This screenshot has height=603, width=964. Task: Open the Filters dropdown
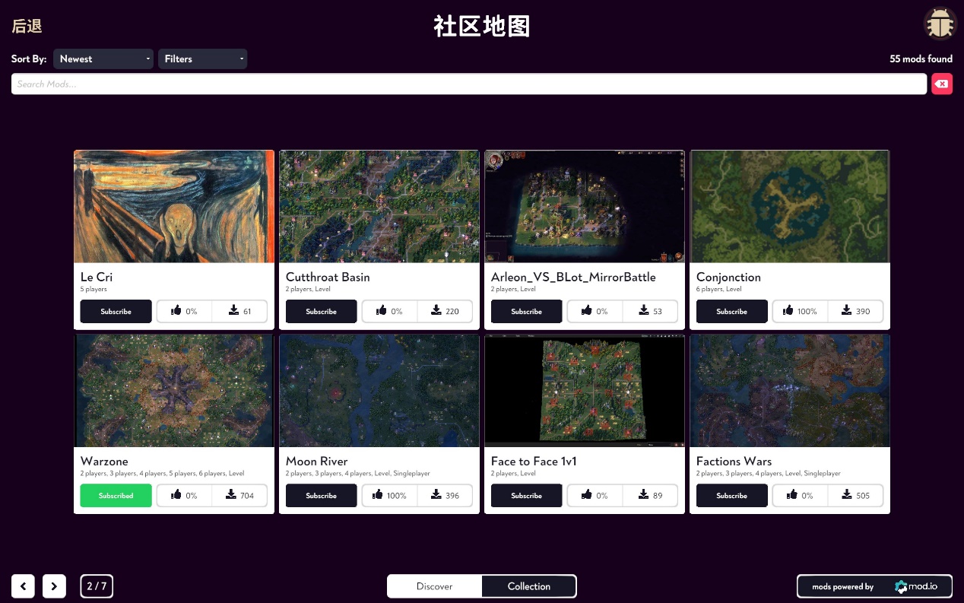coord(202,59)
